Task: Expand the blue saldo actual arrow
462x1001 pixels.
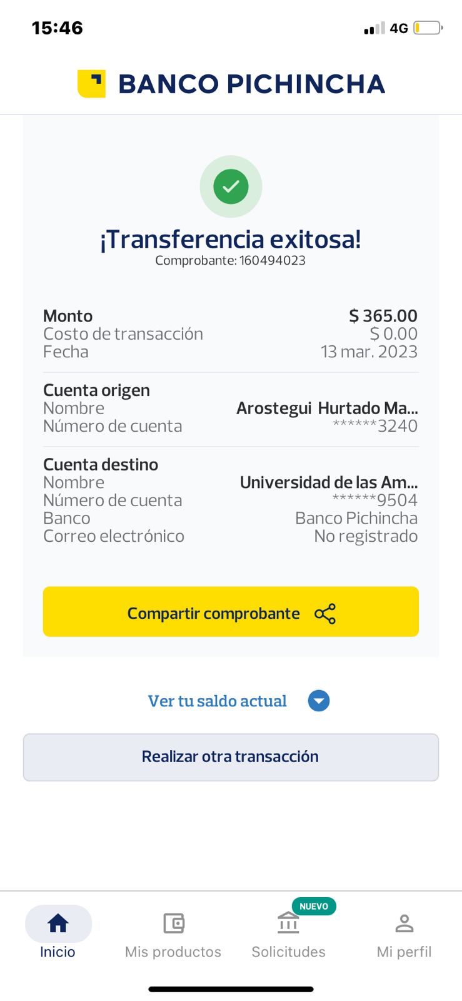Action: pyautogui.click(x=319, y=701)
